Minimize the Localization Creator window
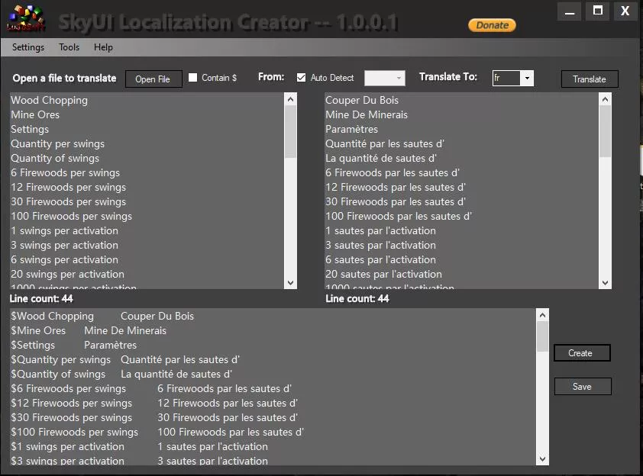 click(570, 11)
